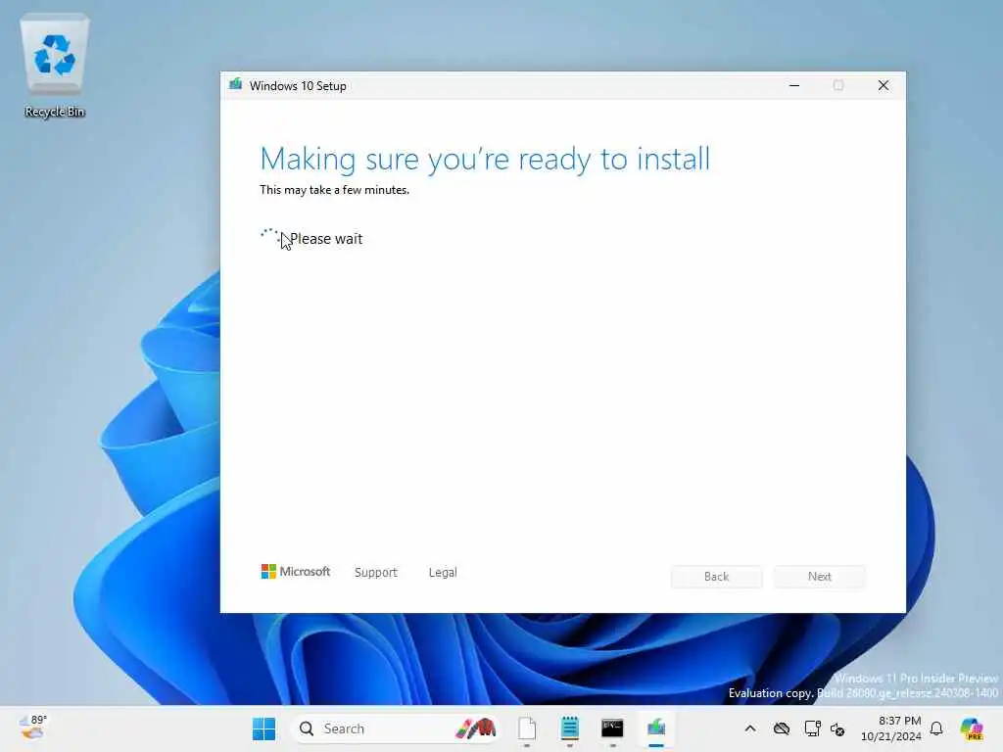This screenshot has width=1003, height=752.
Task: Click the heading 'Making sure you're ready to install'
Action: pos(485,159)
